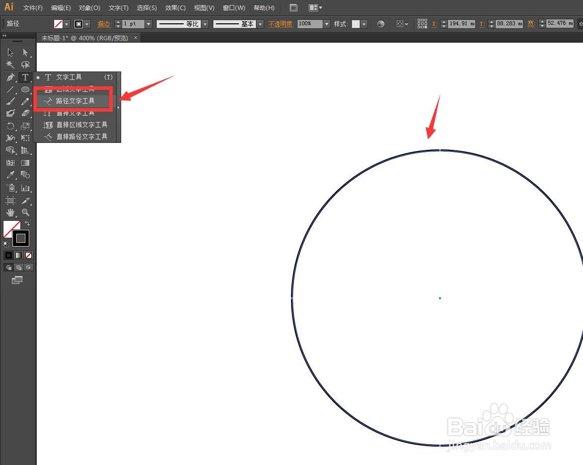Select the Zoom magnifier tool
The image size is (583, 465).
(x=25, y=212)
